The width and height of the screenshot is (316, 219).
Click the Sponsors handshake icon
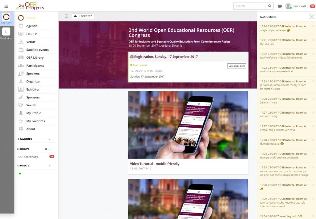tap(21, 97)
